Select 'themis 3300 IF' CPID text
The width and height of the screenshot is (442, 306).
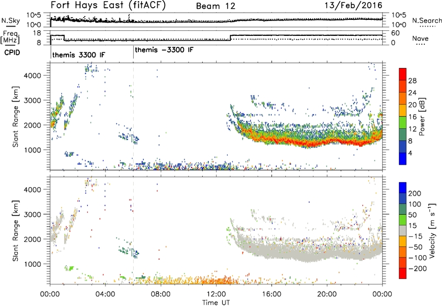[x=78, y=55]
